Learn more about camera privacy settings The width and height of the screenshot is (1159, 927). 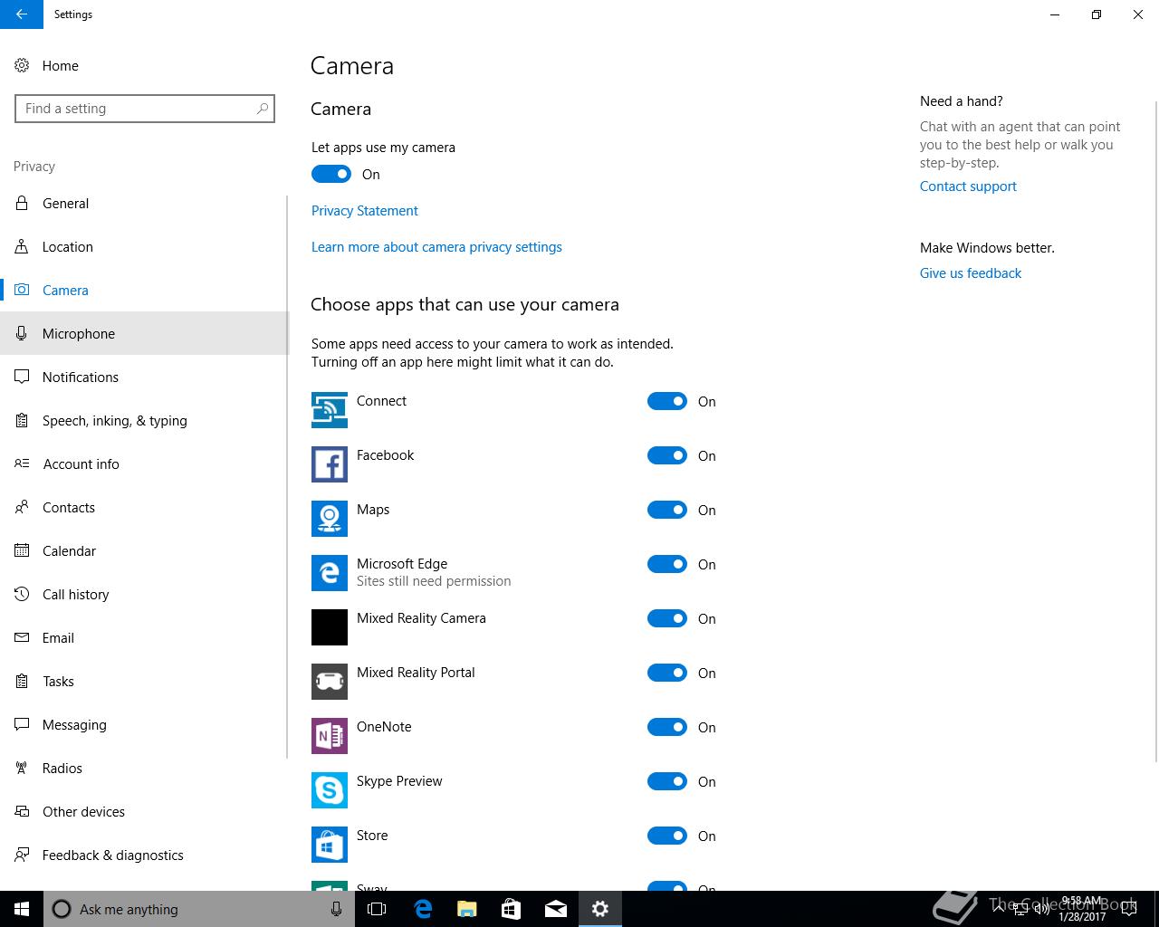(436, 246)
